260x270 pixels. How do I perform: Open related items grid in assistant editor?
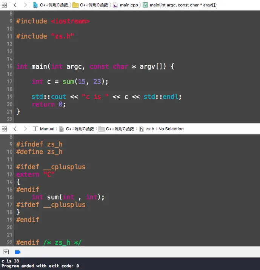[x=4, y=129]
